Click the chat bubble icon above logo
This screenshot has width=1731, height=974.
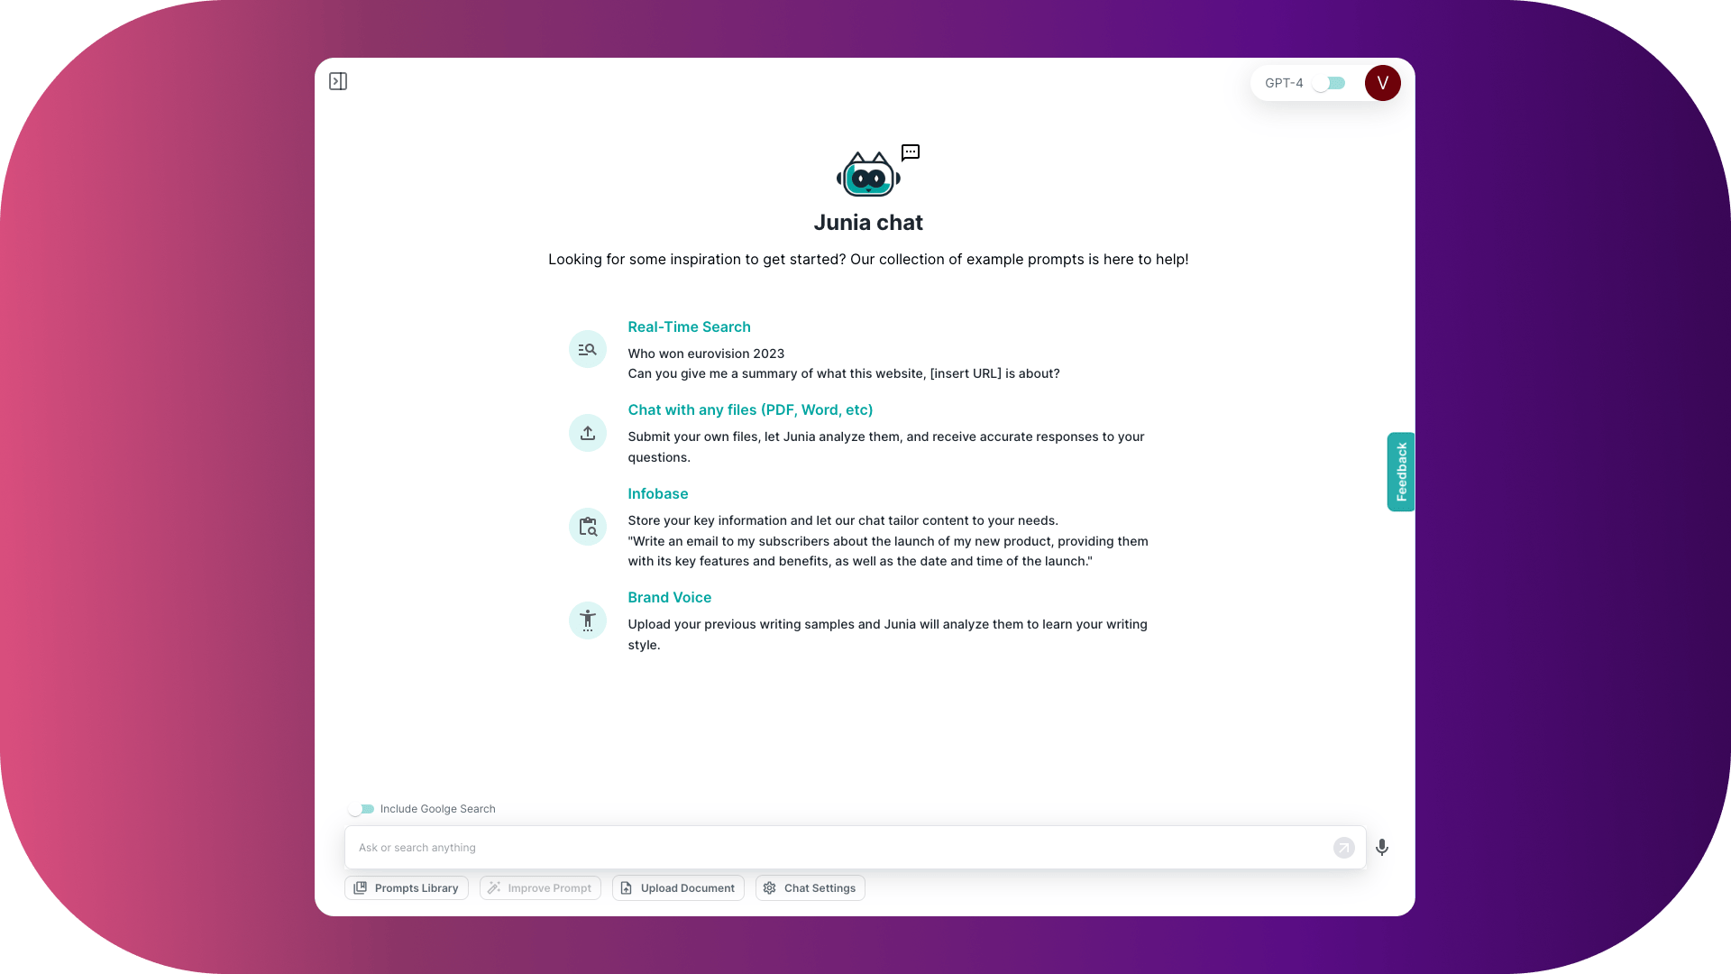(x=911, y=152)
